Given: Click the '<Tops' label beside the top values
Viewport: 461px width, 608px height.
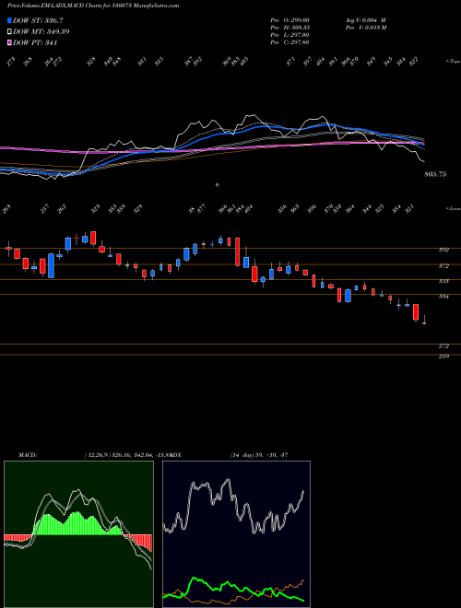Looking at the screenshot, I should [x=453, y=62].
